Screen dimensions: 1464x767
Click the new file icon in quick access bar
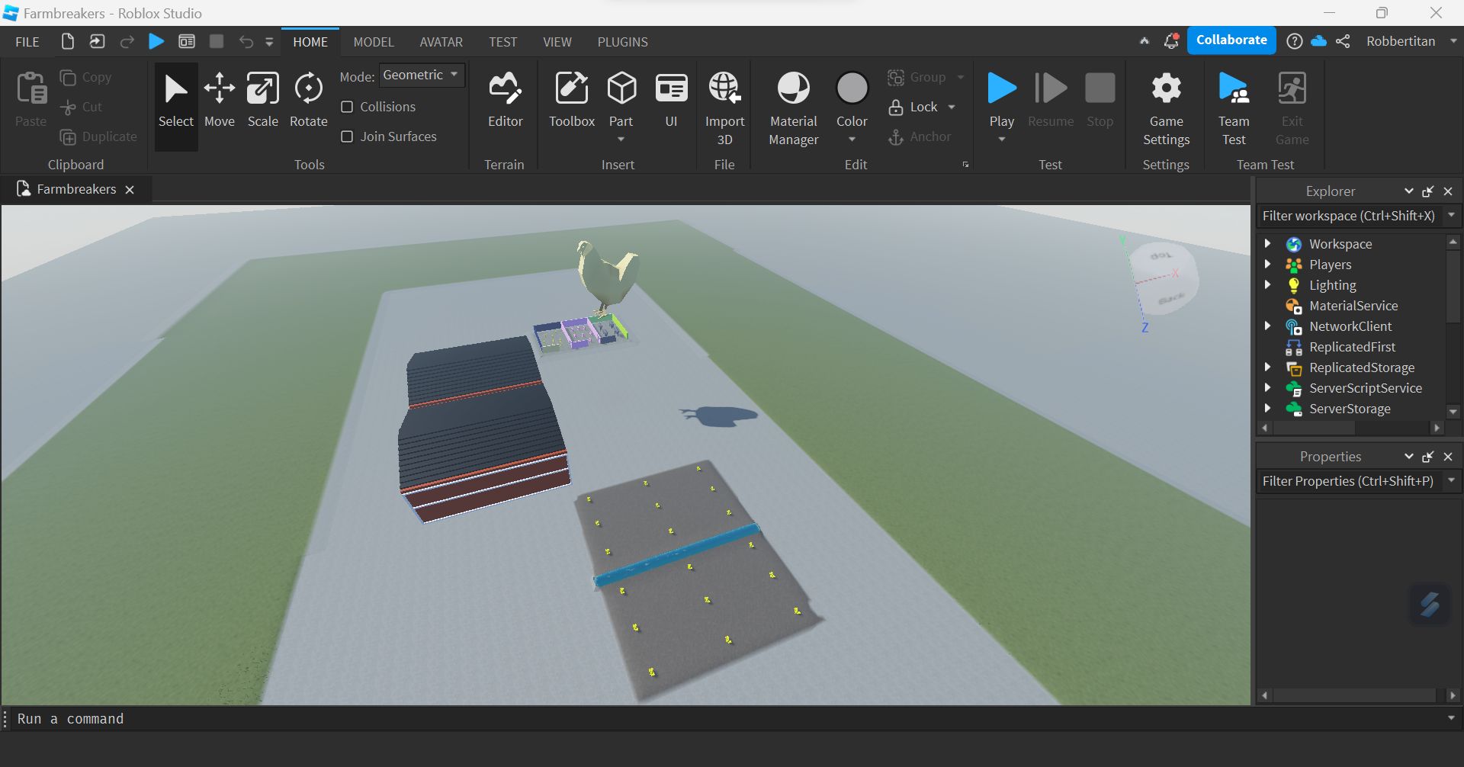[x=68, y=41]
